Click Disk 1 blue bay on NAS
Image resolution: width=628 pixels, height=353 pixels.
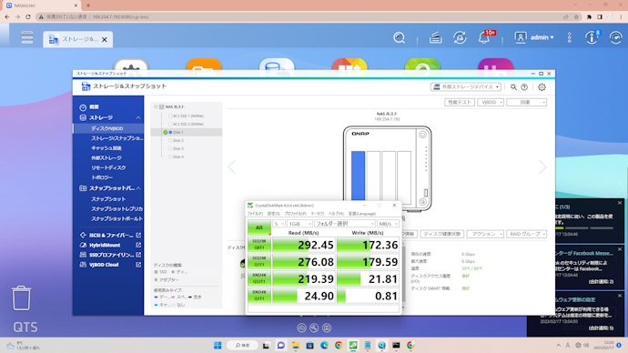358,176
